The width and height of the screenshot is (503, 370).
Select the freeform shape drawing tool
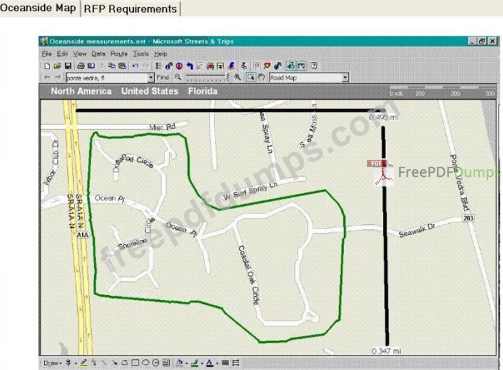coord(125,363)
